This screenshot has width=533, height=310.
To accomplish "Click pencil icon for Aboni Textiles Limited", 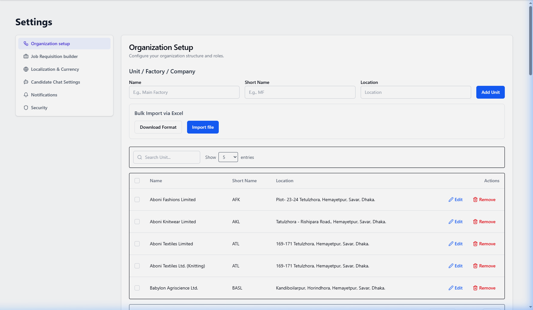I will tap(451, 244).
